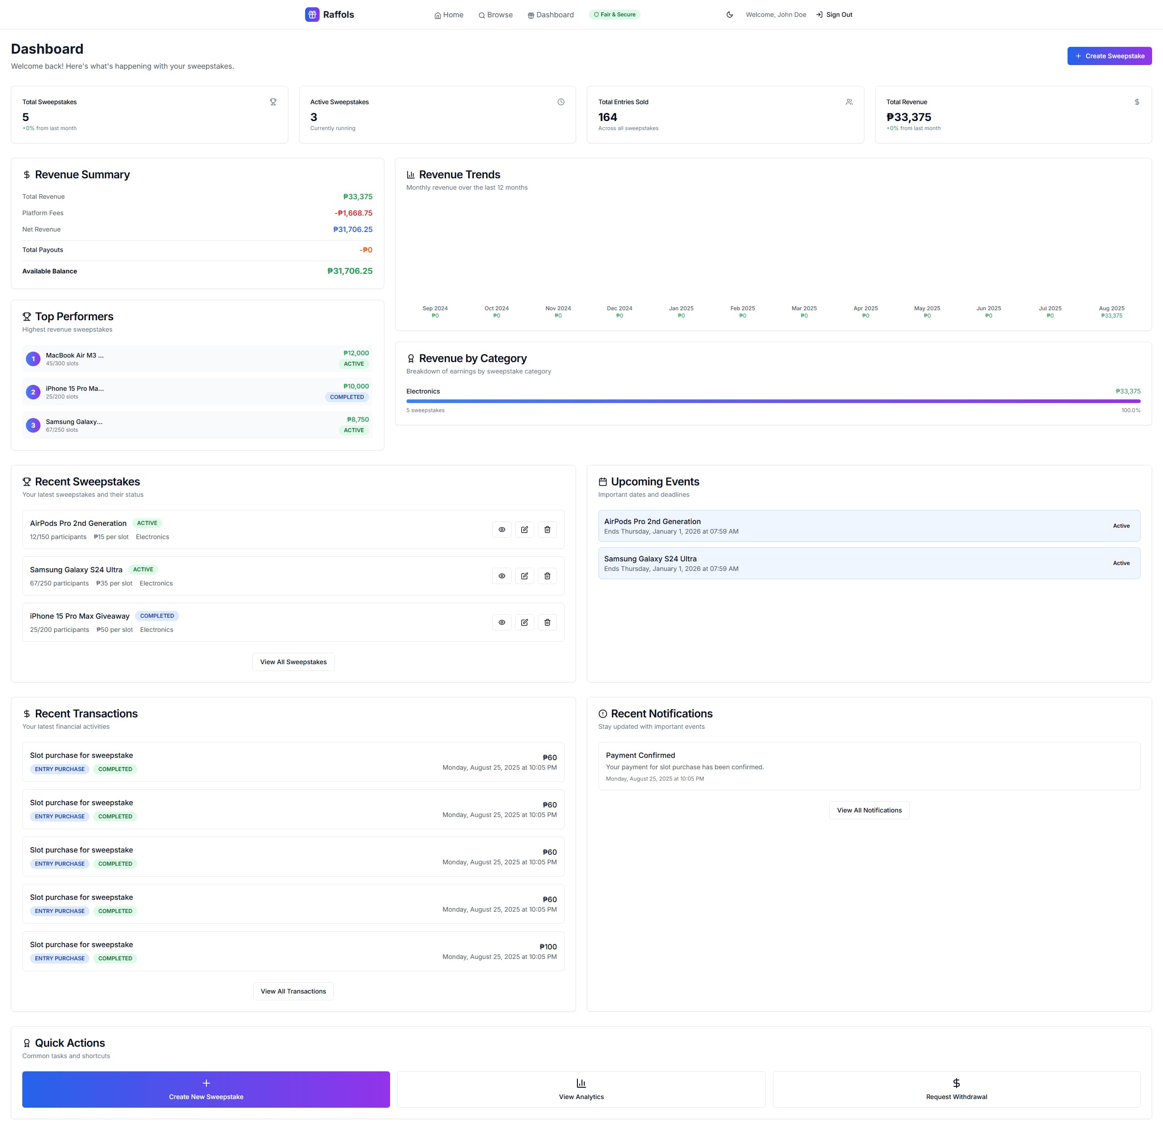Go to Browse in navigation
Image resolution: width=1163 pixels, height=1130 pixels.
point(496,15)
